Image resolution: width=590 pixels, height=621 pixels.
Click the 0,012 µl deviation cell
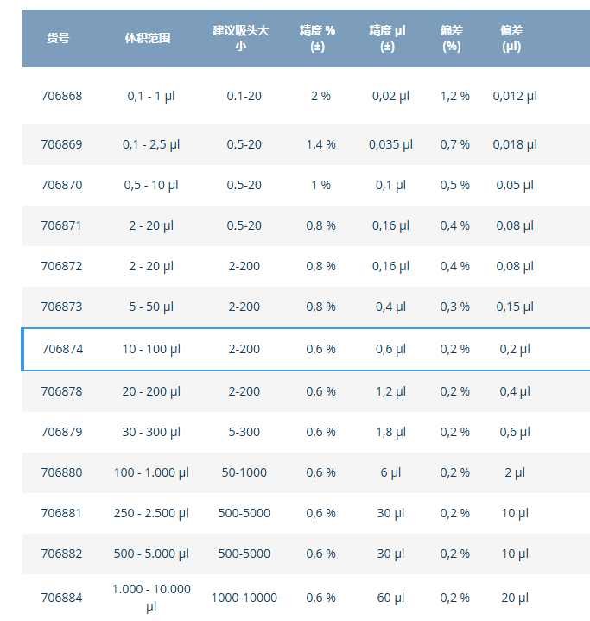point(515,96)
